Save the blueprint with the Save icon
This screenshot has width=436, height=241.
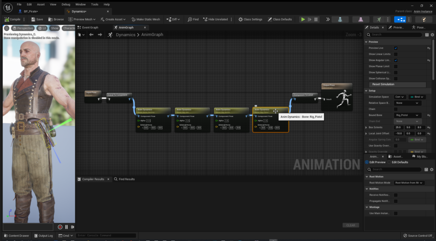click(x=32, y=19)
